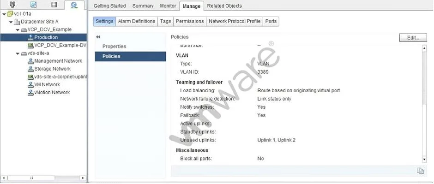
Task: Click the VLAN ID value 3389
Action: click(263, 72)
